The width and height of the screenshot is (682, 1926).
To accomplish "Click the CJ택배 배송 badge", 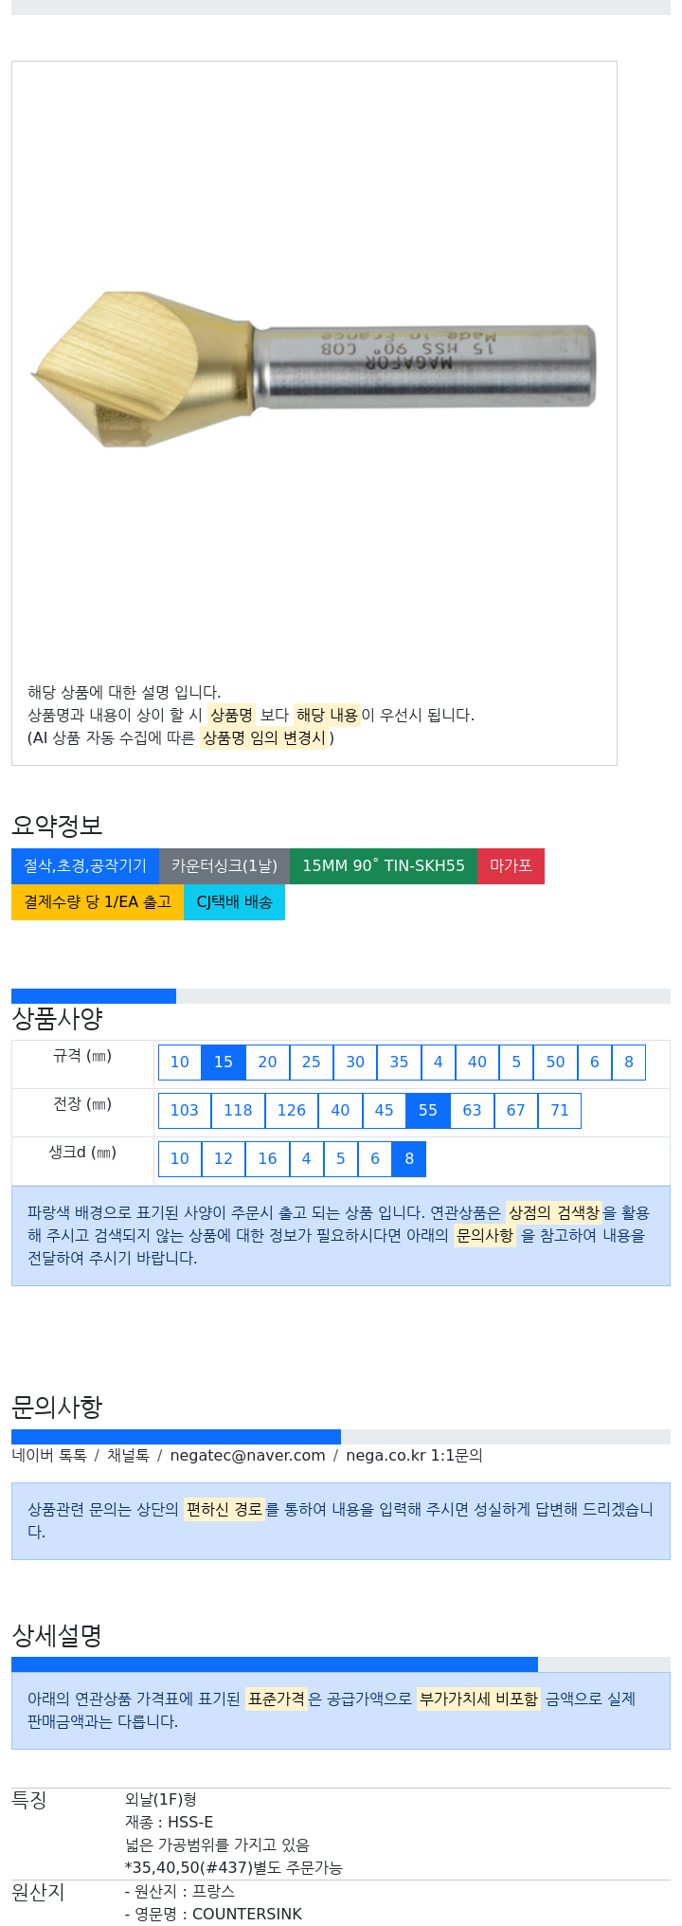I will pos(234,902).
